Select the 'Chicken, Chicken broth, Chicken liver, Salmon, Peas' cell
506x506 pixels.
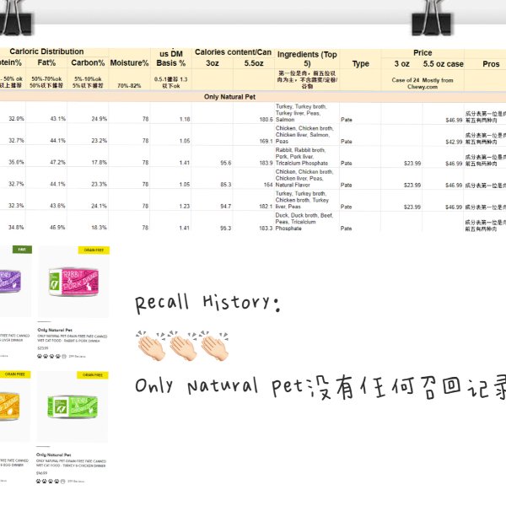tap(307, 135)
